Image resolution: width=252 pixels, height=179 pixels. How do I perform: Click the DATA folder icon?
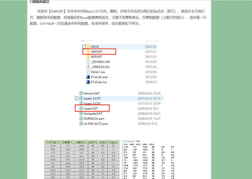pos(88,46)
